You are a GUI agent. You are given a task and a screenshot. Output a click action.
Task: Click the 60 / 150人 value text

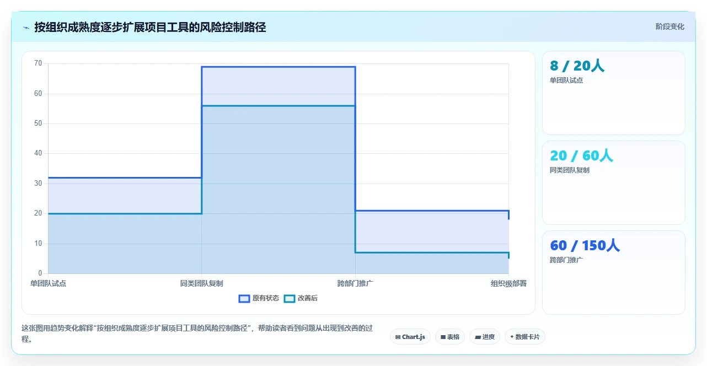click(x=585, y=245)
